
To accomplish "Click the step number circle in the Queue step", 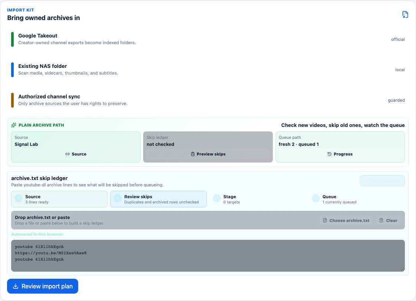I will click(x=316, y=198).
